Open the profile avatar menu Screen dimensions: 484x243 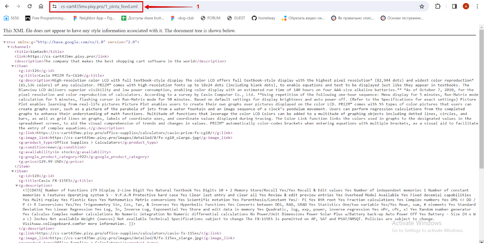tap(466, 6)
